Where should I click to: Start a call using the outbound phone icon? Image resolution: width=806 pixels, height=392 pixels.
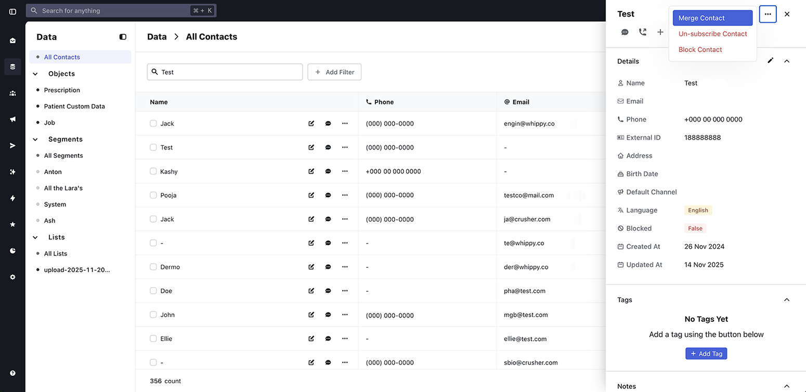click(642, 32)
